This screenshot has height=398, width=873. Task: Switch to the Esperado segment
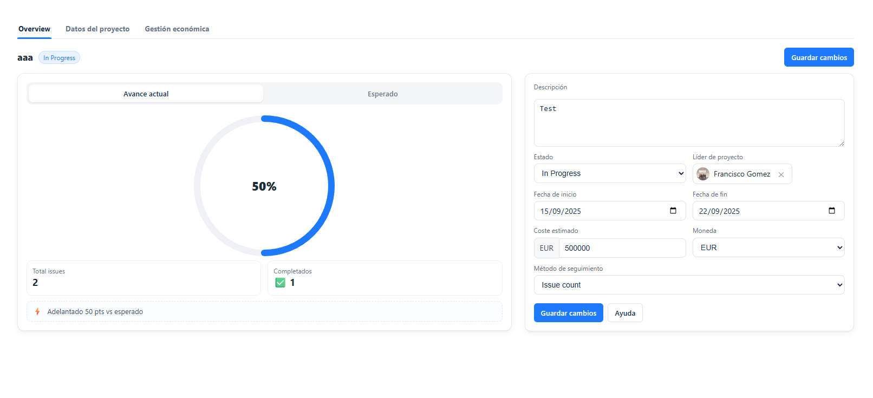point(382,94)
